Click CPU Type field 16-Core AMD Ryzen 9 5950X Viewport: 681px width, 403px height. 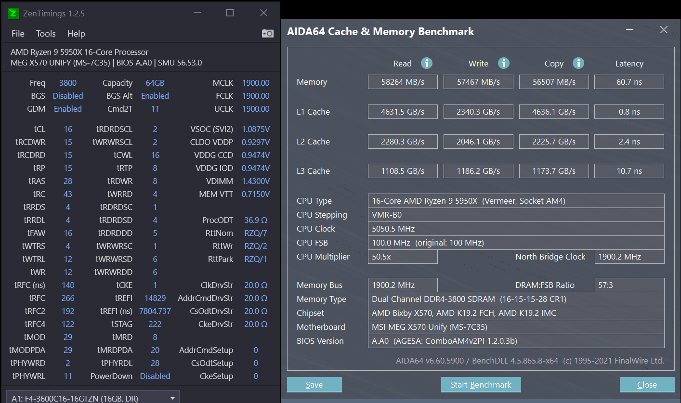click(x=516, y=201)
